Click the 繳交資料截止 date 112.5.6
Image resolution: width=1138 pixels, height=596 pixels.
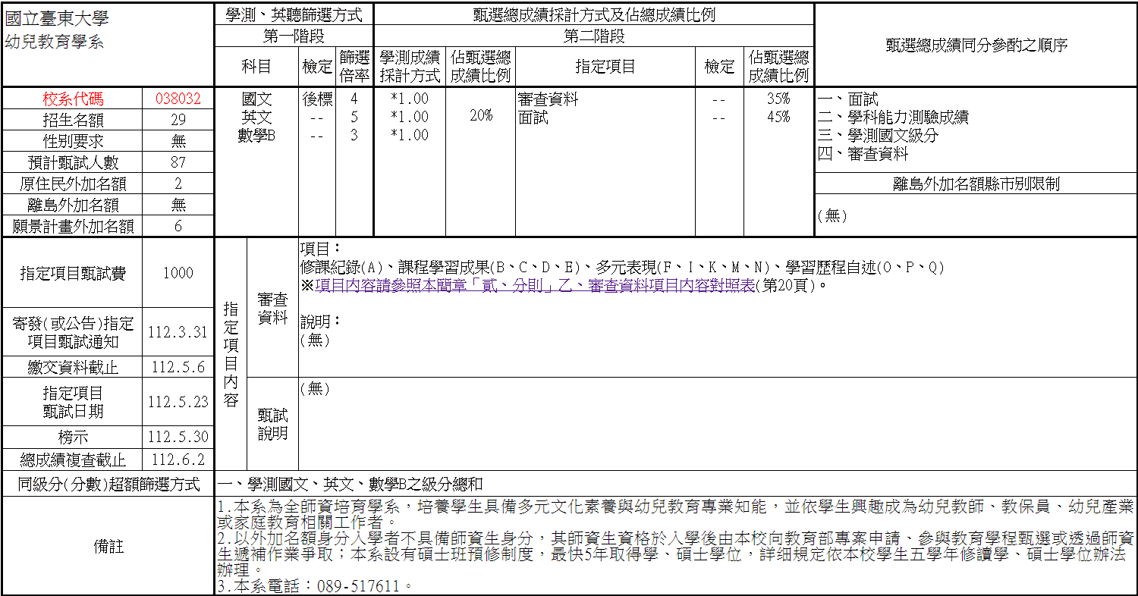178,368
